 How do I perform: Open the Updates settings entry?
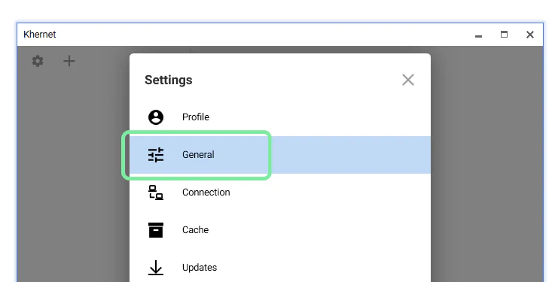[280, 267]
